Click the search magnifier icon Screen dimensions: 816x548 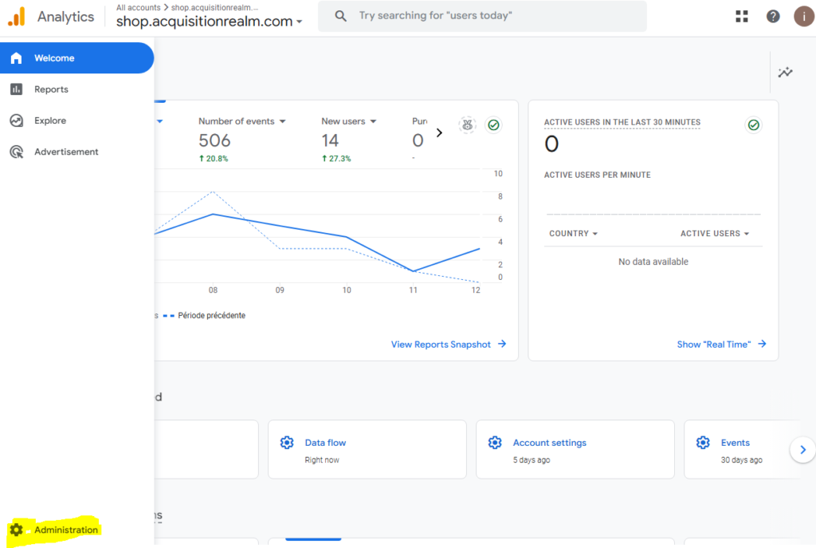tap(340, 16)
